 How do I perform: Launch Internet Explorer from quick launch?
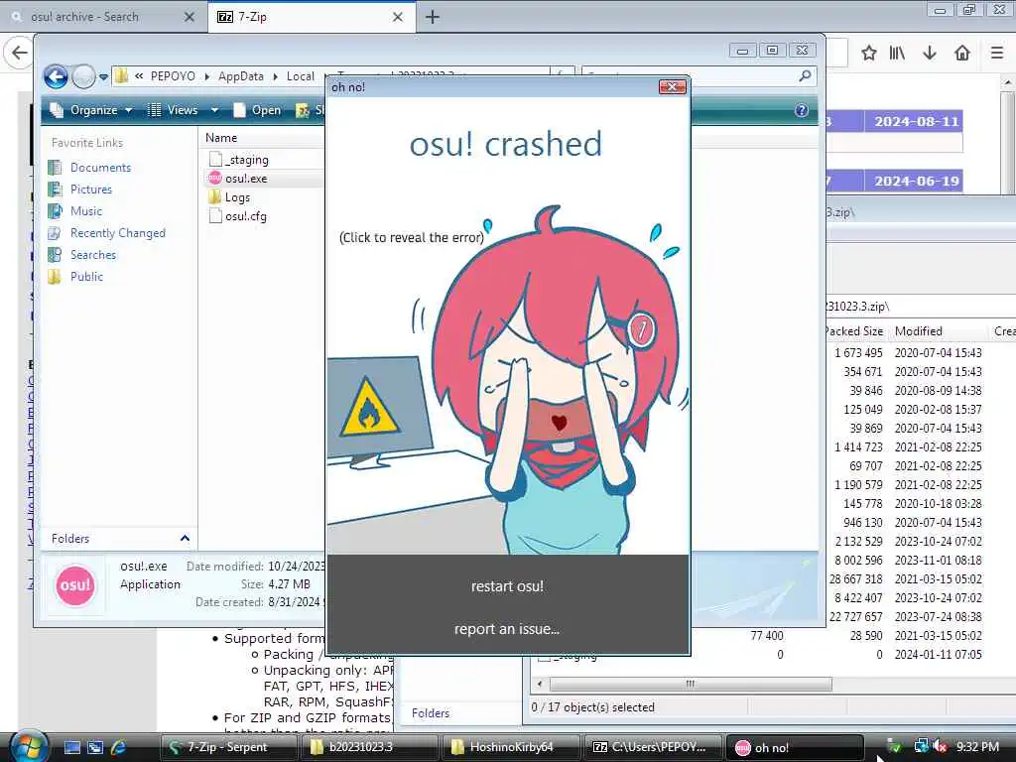[119, 747]
